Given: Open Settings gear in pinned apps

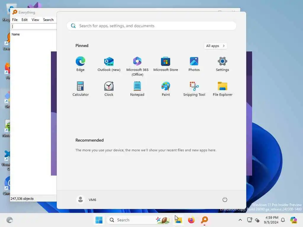Looking at the screenshot, I should tap(223, 64).
